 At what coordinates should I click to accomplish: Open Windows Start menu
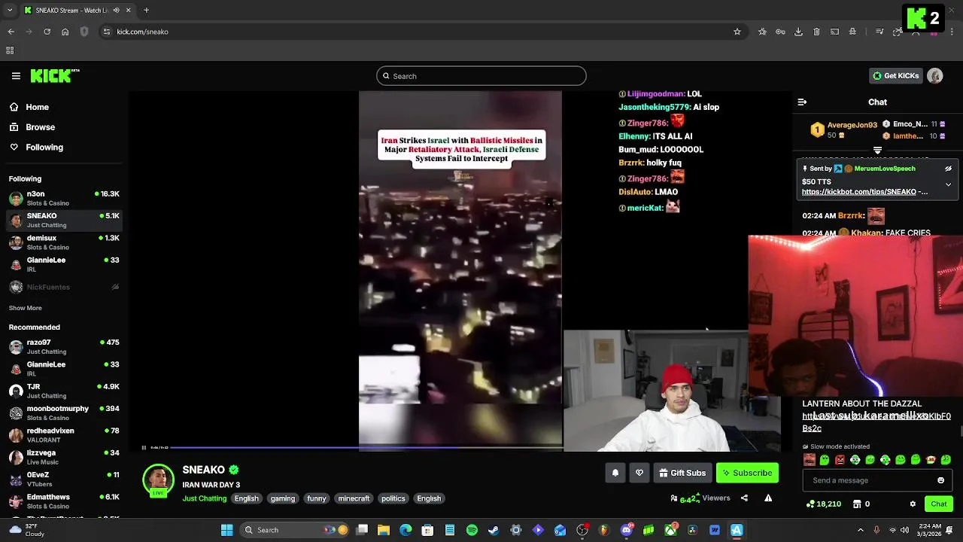226,530
